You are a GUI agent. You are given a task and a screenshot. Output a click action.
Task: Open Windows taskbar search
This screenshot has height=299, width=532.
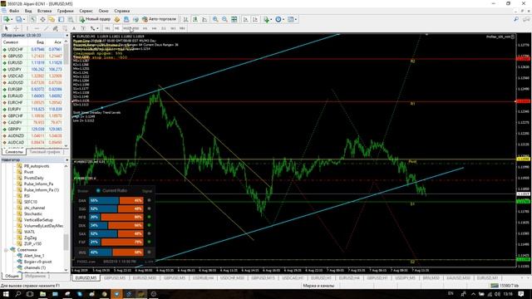(x=17, y=294)
